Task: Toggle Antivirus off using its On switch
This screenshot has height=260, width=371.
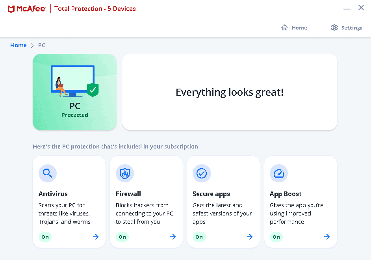Action: 45,237
